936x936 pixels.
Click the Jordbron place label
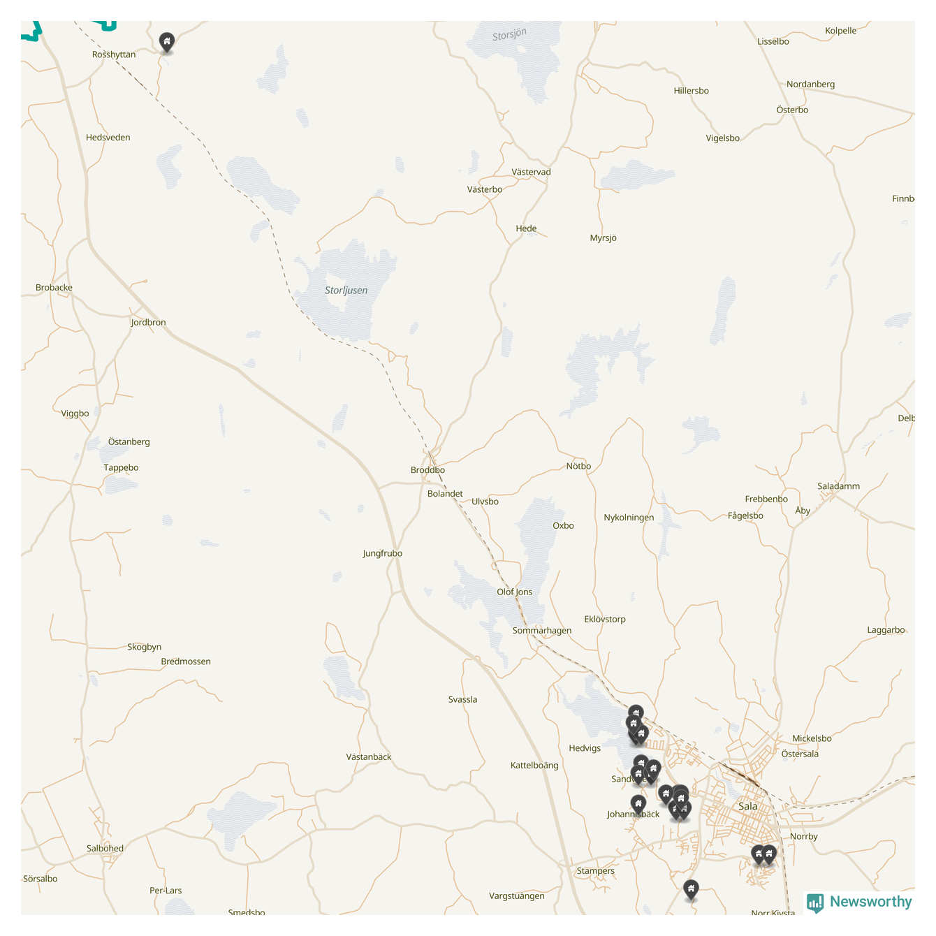pyautogui.click(x=148, y=323)
